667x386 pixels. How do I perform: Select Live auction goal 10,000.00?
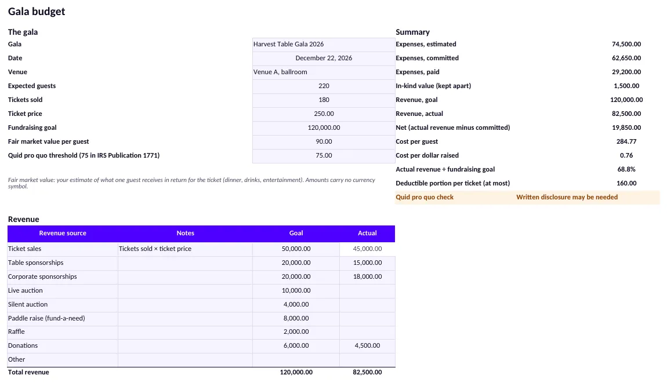296,291
